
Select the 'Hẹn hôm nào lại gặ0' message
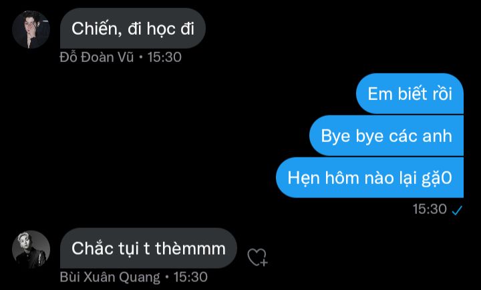coord(369,177)
